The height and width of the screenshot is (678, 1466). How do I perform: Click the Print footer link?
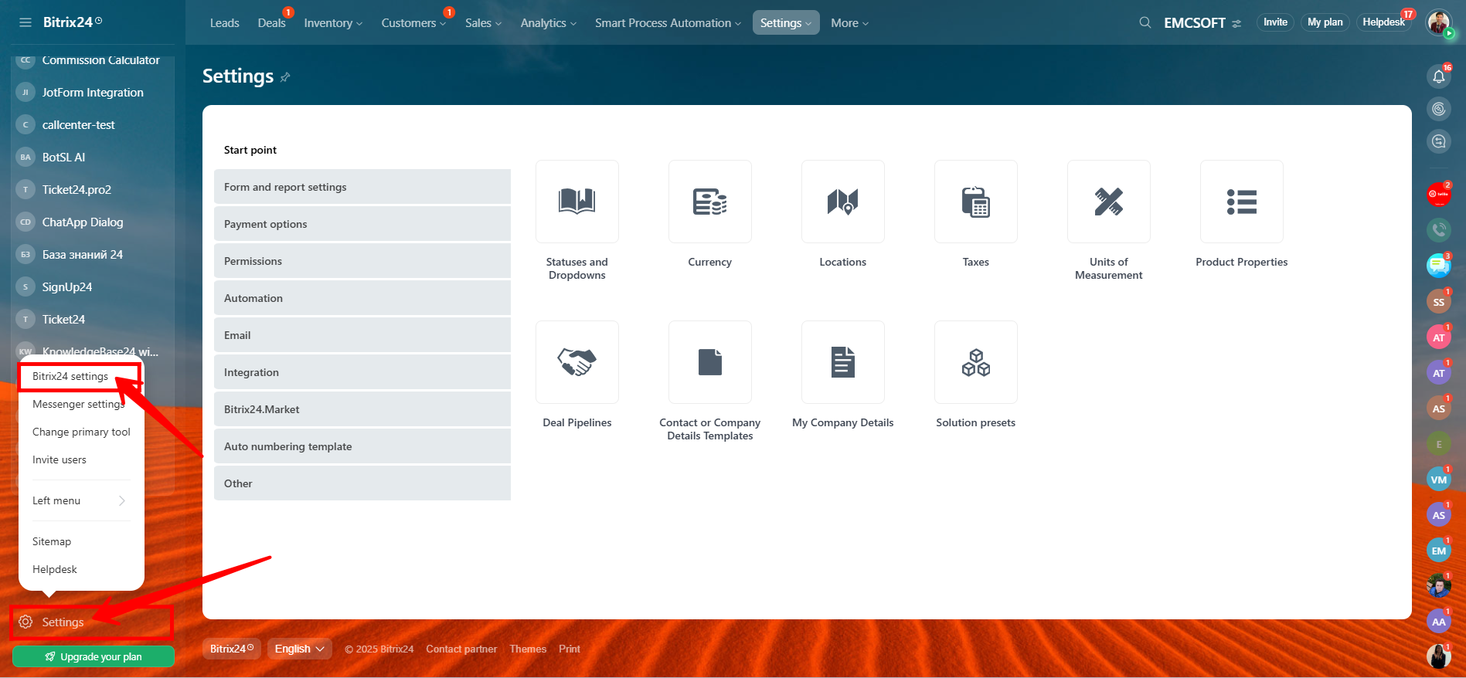pyautogui.click(x=570, y=649)
